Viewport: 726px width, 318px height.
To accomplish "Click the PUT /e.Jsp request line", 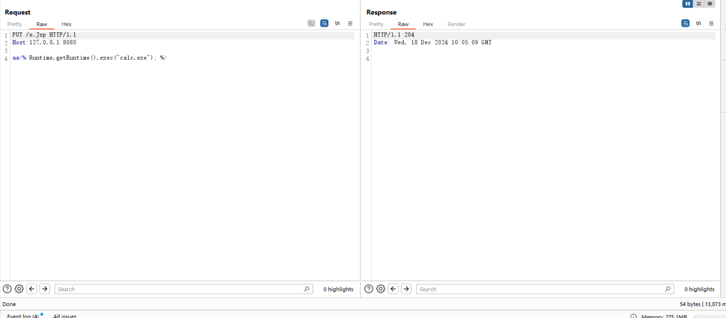I will point(44,35).
